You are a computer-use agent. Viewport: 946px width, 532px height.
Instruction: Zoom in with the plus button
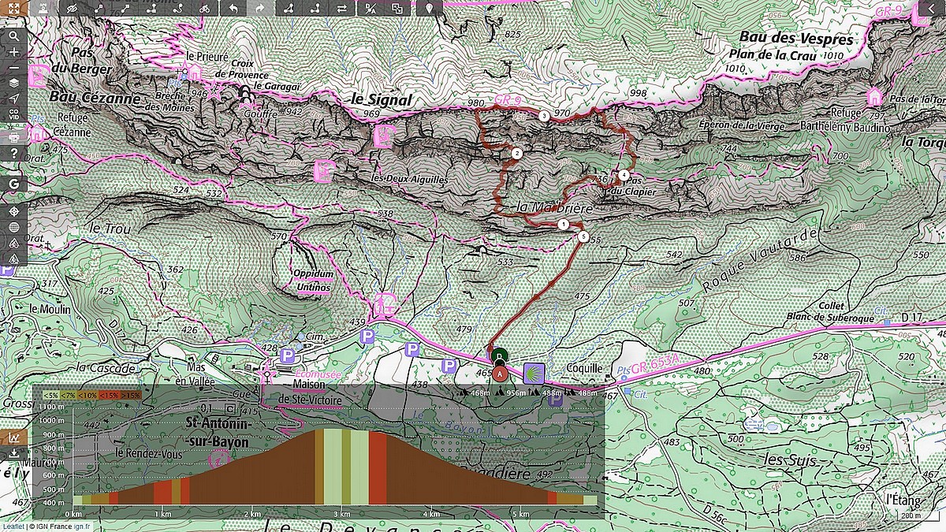[x=14, y=52]
